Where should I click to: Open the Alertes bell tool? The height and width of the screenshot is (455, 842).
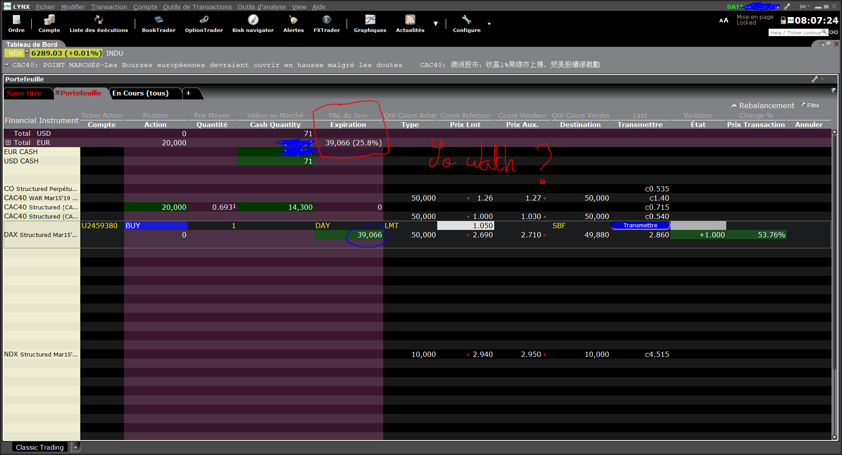(293, 24)
